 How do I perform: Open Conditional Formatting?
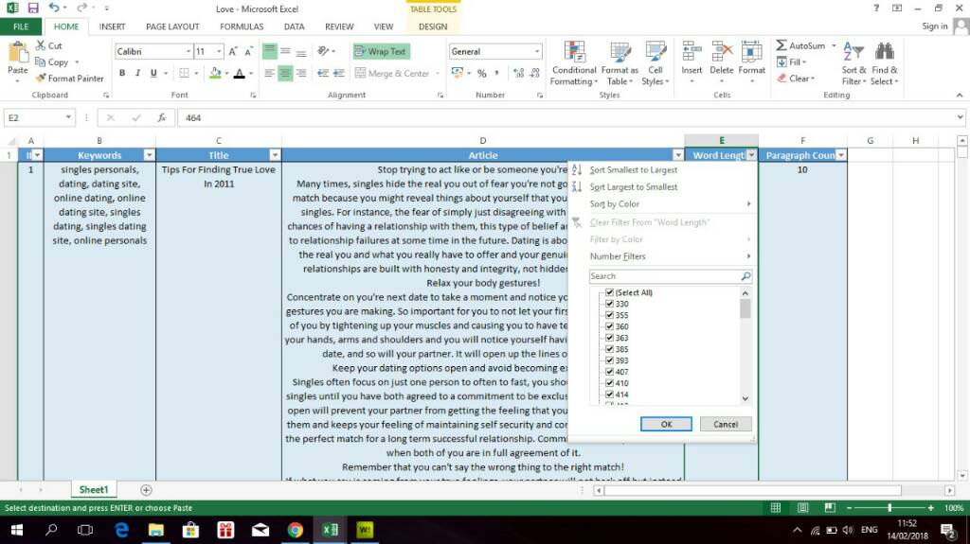(x=574, y=63)
